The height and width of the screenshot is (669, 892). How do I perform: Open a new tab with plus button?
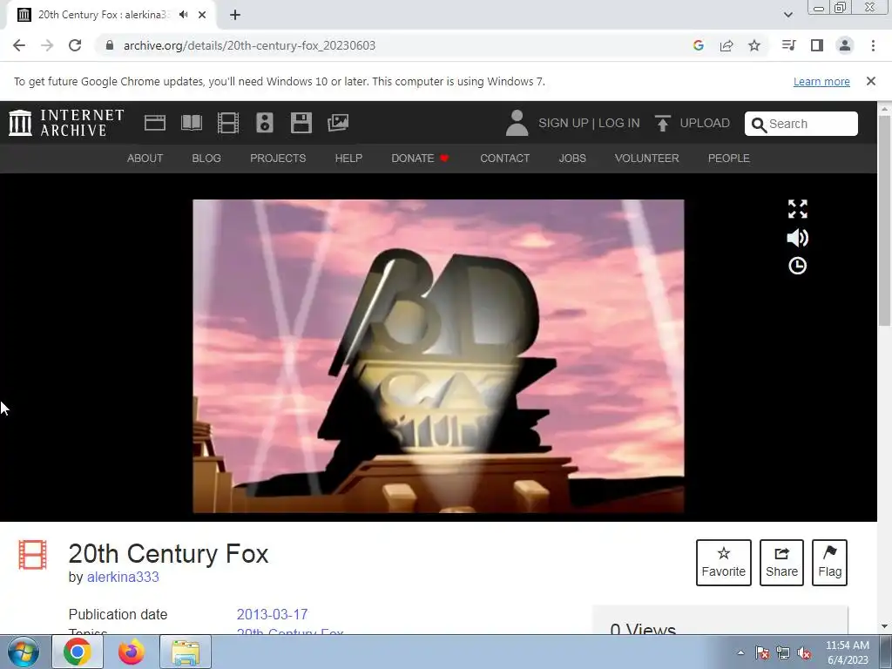coord(235,15)
